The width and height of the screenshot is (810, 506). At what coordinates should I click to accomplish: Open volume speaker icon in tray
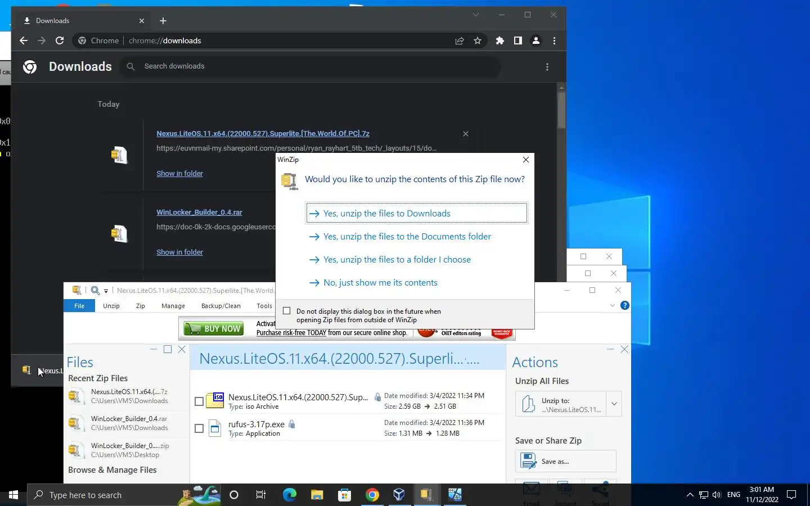717,495
